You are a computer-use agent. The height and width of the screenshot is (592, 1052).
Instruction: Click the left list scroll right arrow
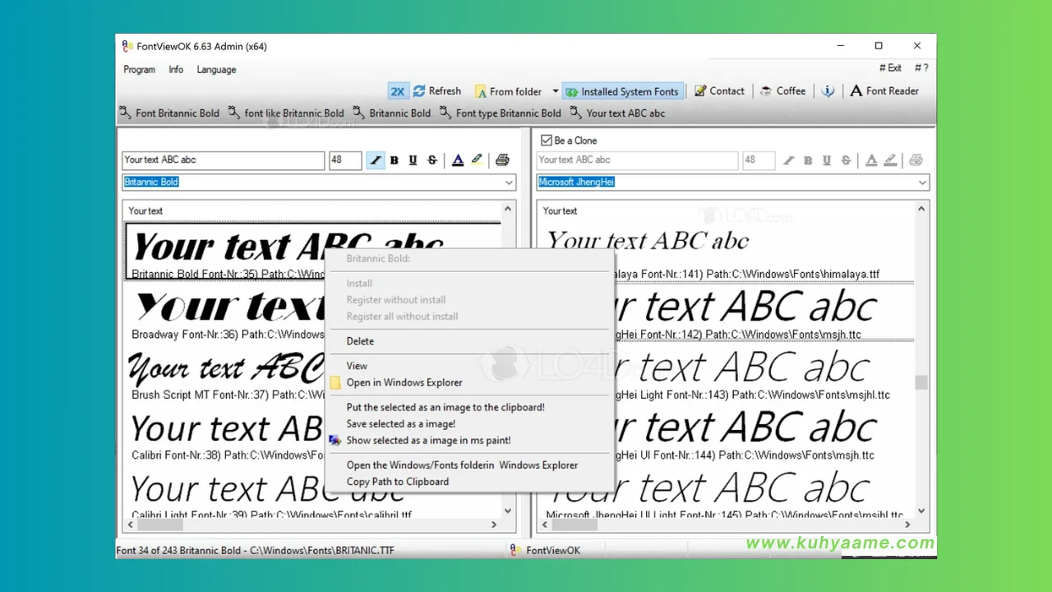click(494, 525)
